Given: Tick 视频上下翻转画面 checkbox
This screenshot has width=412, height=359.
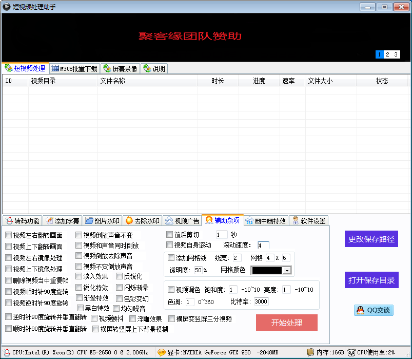Looking at the screenshot, I should [x=8, y=246].
